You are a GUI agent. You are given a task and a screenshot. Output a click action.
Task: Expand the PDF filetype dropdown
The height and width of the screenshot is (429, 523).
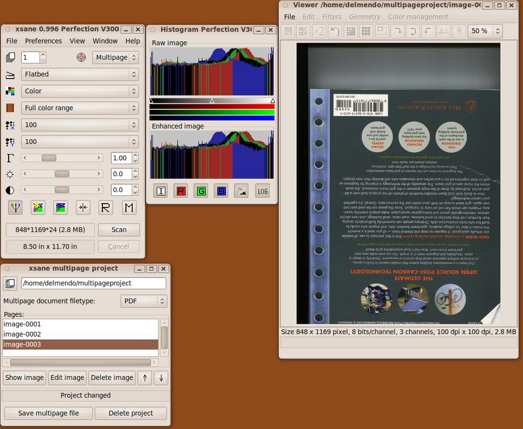(x=143, y=301)
